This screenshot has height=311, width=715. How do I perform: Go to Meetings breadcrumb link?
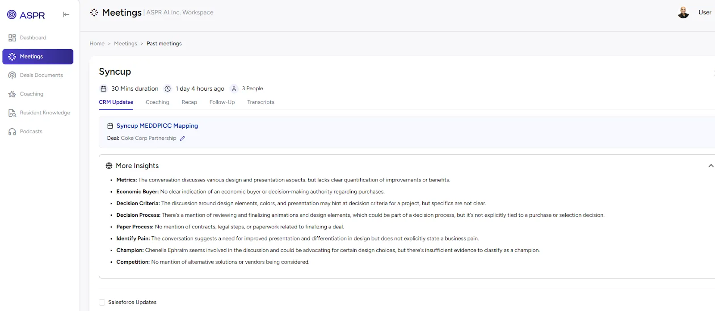pos(126,44)
